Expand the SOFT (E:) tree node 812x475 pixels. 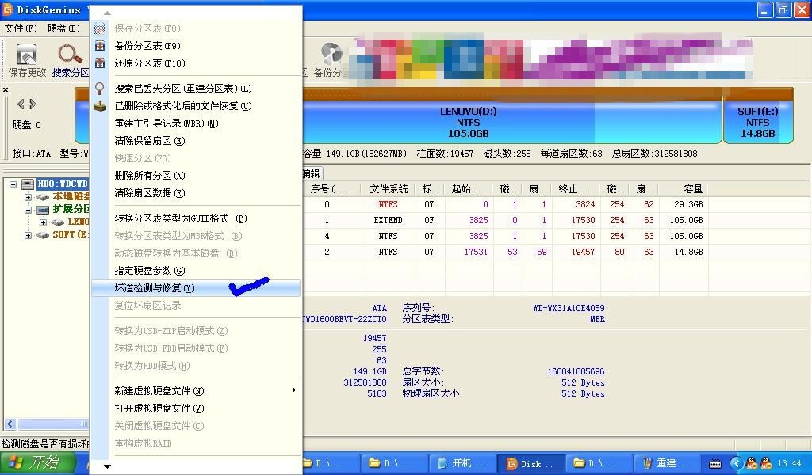(28, 235)
